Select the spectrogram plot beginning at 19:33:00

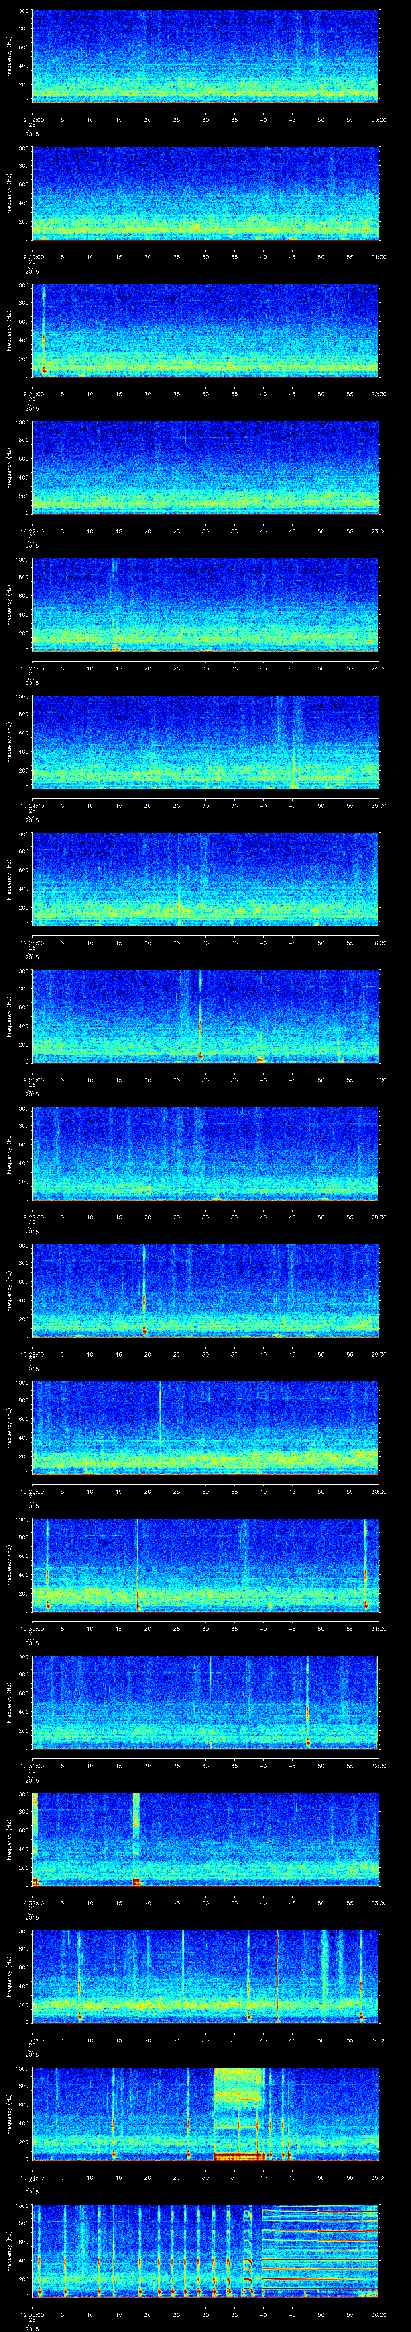click(205, 1976)
